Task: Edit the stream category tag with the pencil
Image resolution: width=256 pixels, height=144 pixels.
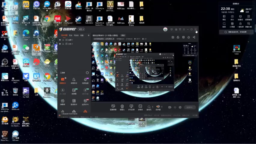Action: 113,39
